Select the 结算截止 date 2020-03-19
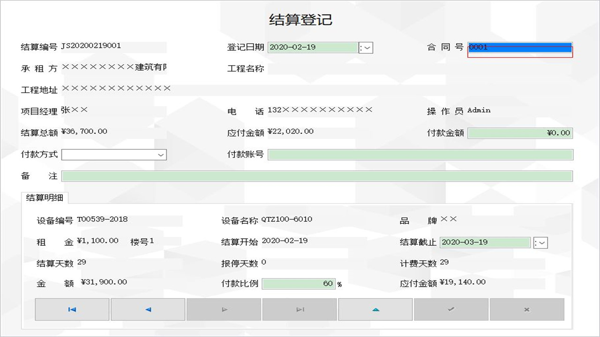This screenshot has height=337, width=600. [x=485, y=242]
